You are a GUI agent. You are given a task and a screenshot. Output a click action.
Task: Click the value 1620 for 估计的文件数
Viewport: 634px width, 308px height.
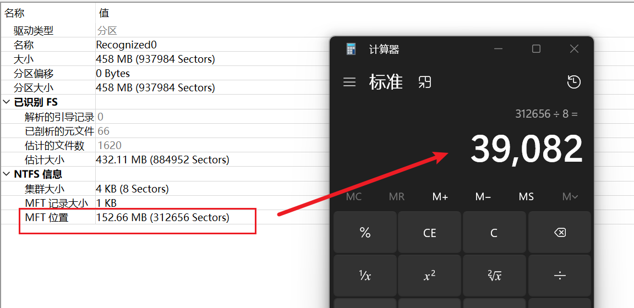[110, 145]
